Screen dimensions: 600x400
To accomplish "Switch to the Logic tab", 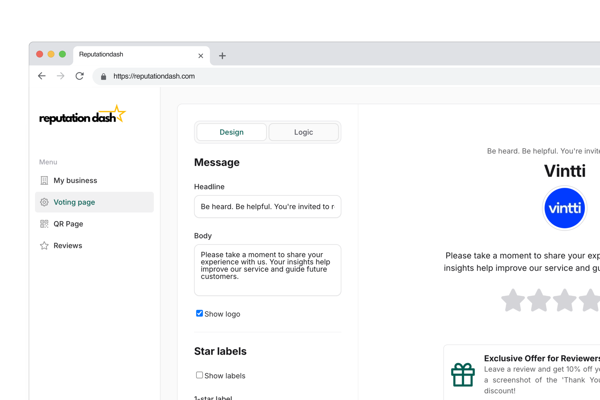I will (304, 132).
